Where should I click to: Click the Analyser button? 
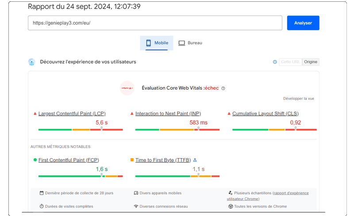click(303, 23)
